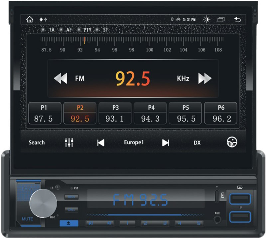Enable ST stereo reception indicator
Image resolution: width=266 pixels, height=238 pixels.
[104, 30]
